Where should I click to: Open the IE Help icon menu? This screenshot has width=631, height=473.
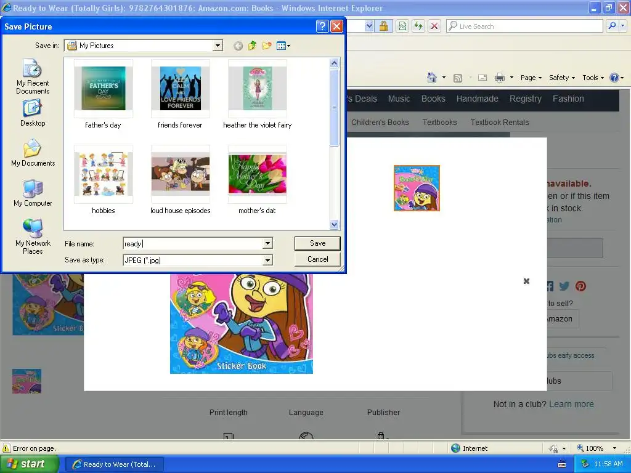[616, 78]
